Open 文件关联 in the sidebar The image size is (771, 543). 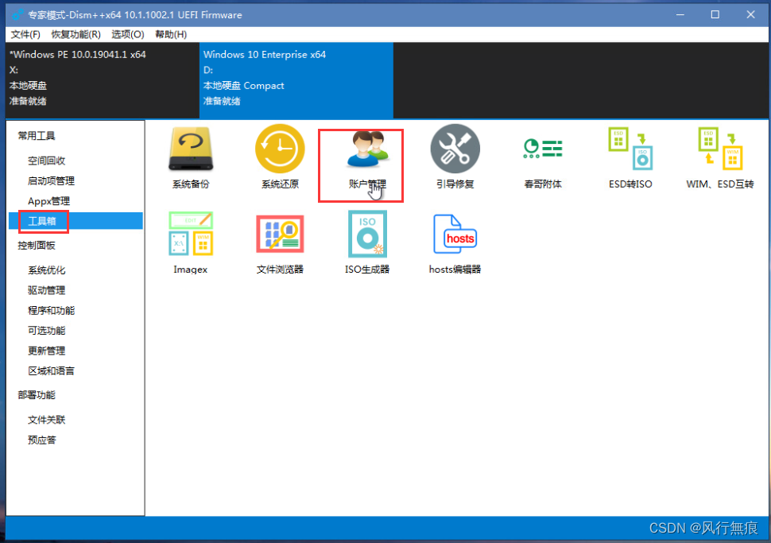47,420
